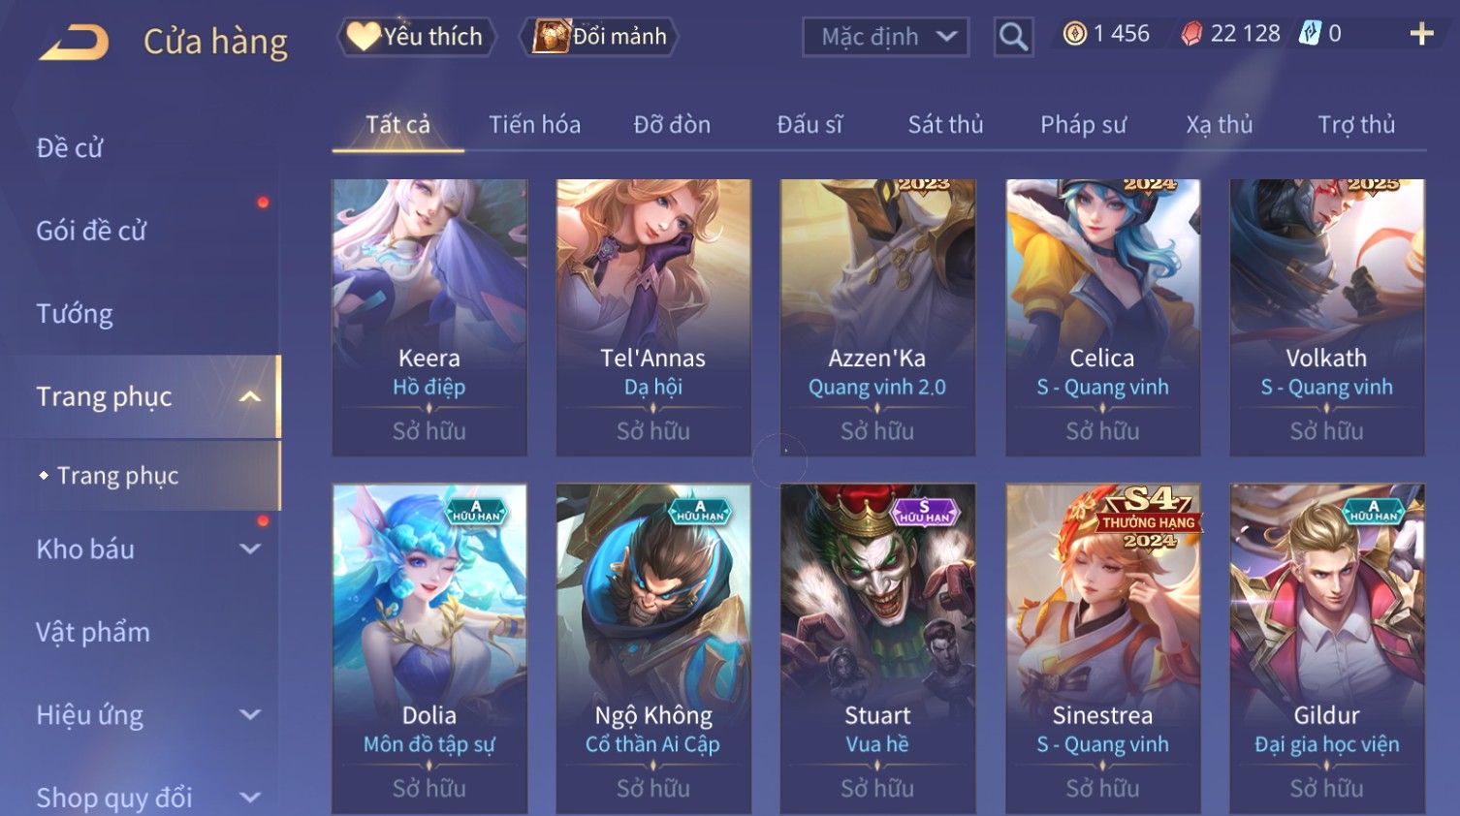
Task: Open Stuart Vua hề skin card
Action: point(877,648)
